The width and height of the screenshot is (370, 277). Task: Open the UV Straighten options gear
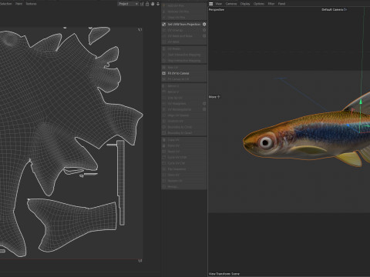coord(204,104)
